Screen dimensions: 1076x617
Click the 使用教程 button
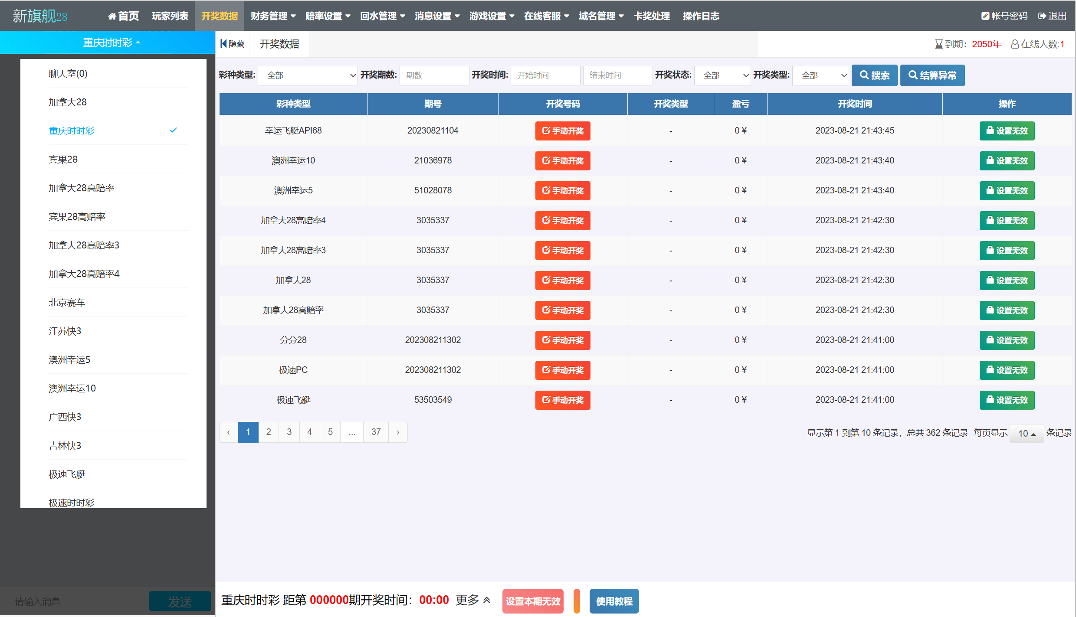coord(614,601)
